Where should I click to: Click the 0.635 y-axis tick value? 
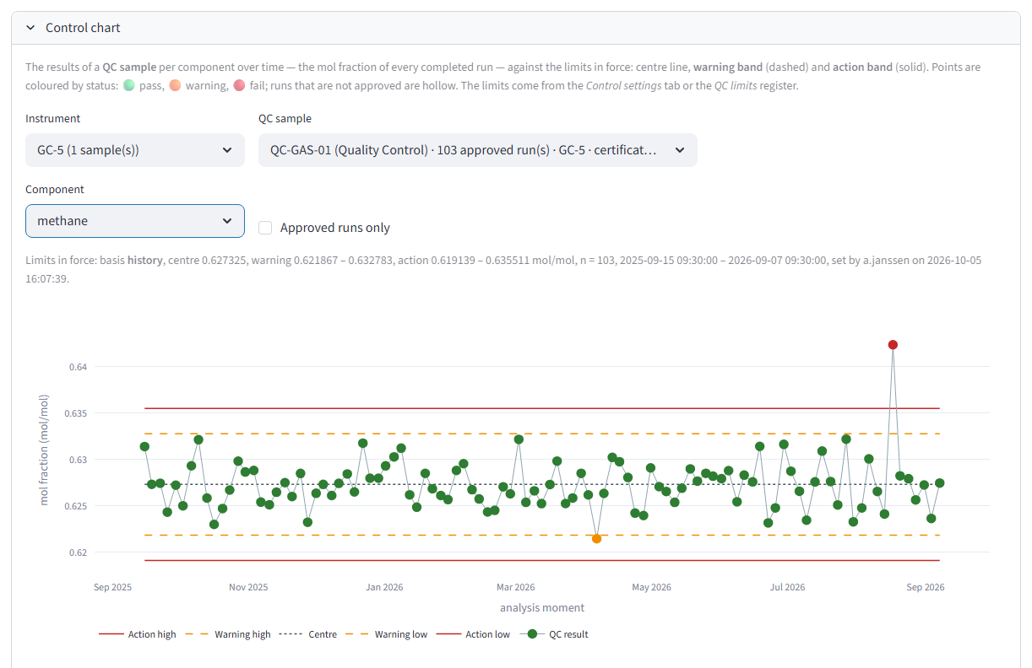(x=74, y=413)
